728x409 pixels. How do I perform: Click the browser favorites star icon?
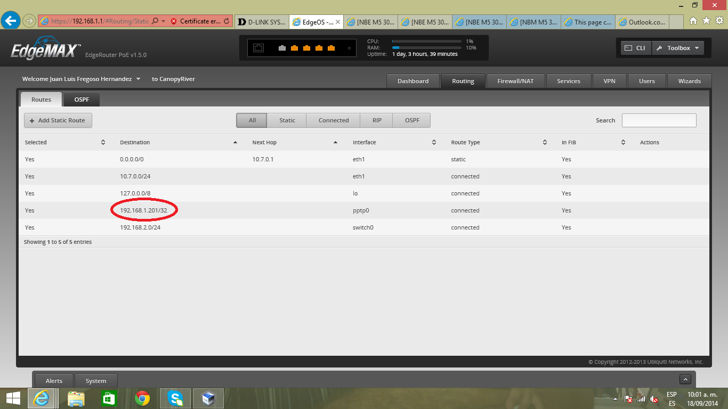[x=706, y=21]
